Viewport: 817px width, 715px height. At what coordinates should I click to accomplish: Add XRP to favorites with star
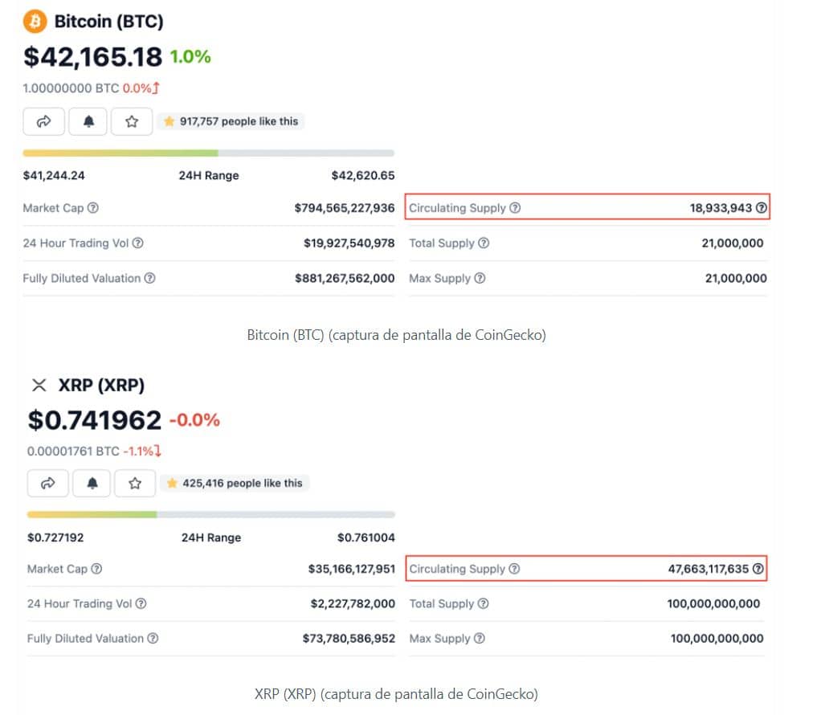(135, 483)
